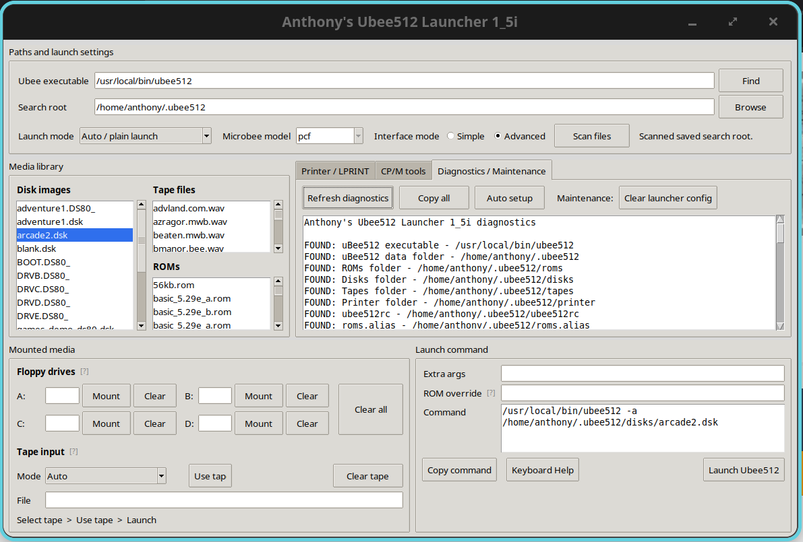Click the Command text box
The image size is (803, 542).
point(643,428)
